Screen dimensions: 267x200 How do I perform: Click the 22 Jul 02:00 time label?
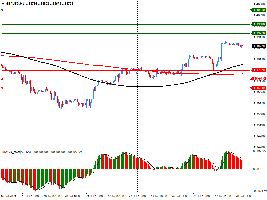coord(116,196)
